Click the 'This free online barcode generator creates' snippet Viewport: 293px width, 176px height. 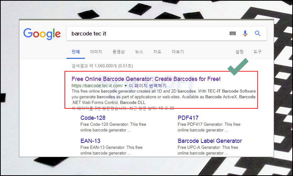click(164, 97)
